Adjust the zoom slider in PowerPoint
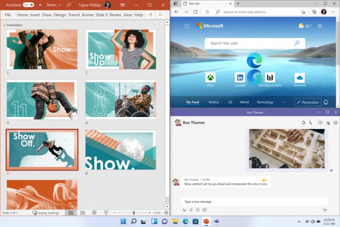Viewport: 340px width, 227px height. click(133, 213)
